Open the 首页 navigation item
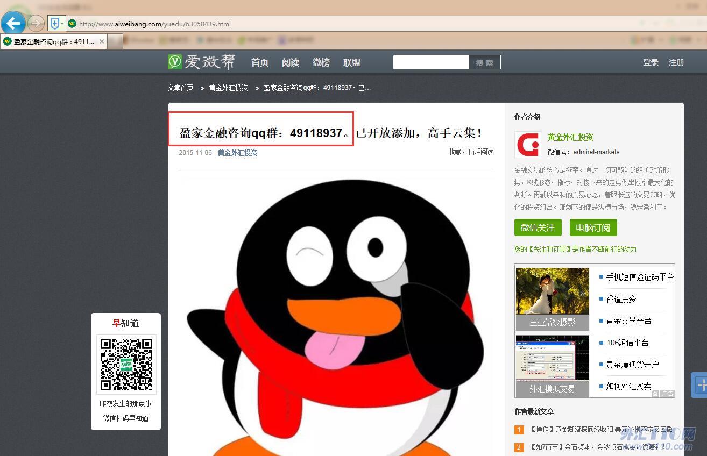Screen dimensions: 707x456 (x=260, y=62)
